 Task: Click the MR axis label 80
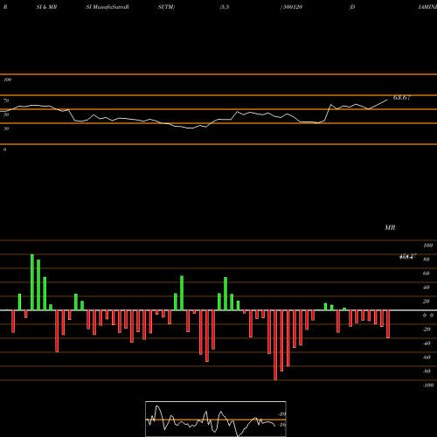coord(427,260)
